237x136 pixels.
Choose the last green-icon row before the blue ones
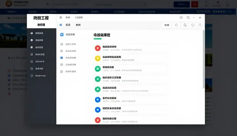(130, 89)
